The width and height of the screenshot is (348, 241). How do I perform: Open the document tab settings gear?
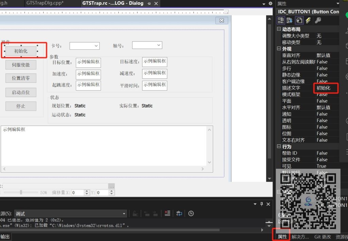click(270, 3)
